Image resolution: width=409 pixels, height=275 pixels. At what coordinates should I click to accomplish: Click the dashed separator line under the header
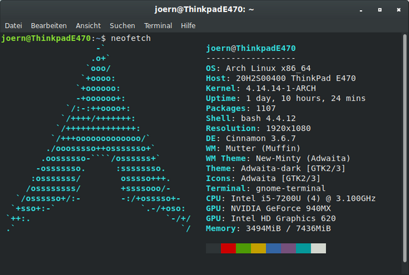[x=251, y=58]
